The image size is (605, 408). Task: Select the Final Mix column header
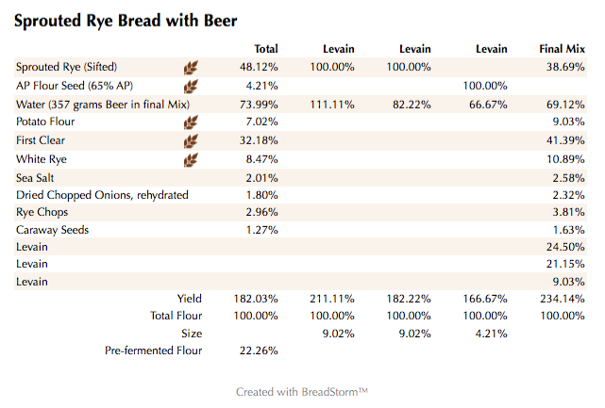[562, 49]
